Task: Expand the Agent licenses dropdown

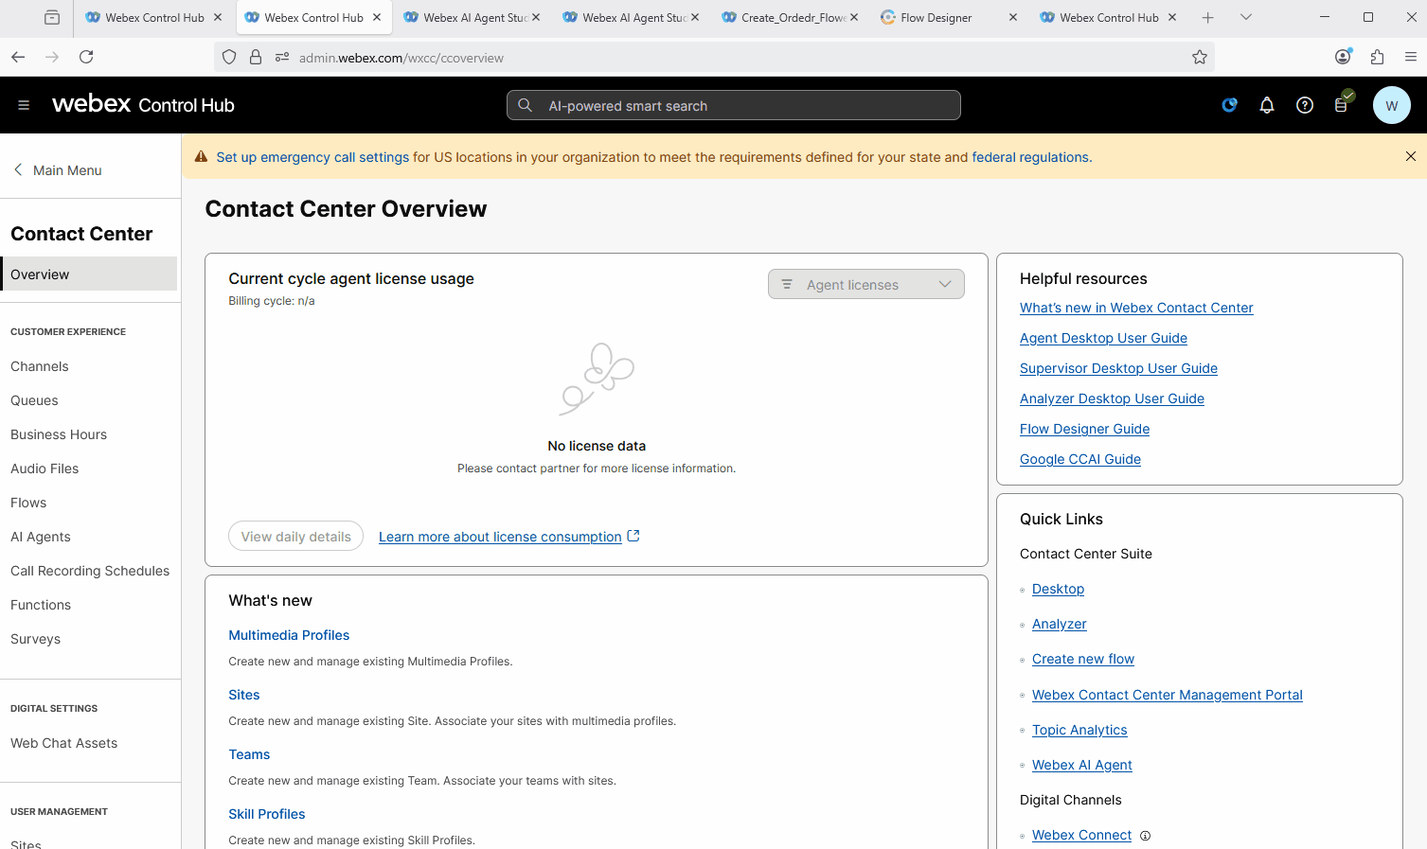Action: (x=865, y=285)
